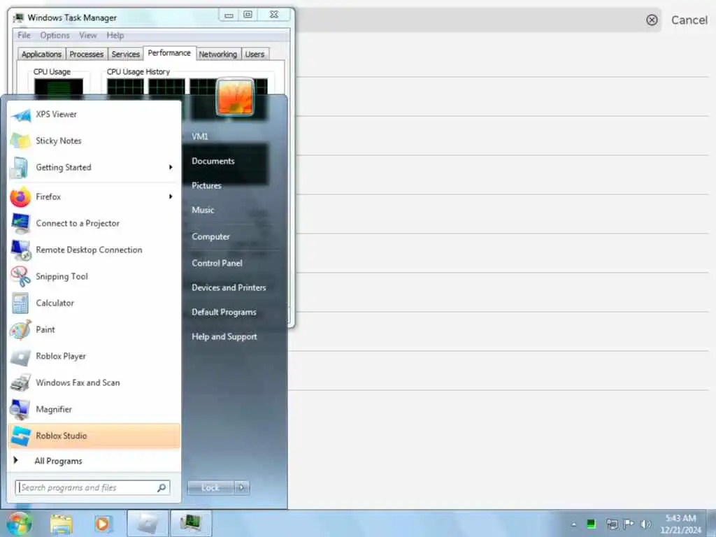Launch Calculator
The width and height of the screenshot is (716, 537).
[x=94, y=303]
